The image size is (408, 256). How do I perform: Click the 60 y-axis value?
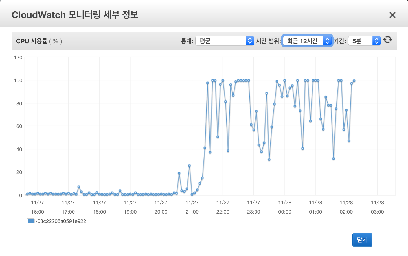(x=19, y=126)
